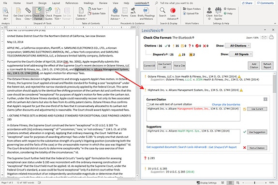Click the Use Current button
Screen dimensions: 278x185
point(257,109)
